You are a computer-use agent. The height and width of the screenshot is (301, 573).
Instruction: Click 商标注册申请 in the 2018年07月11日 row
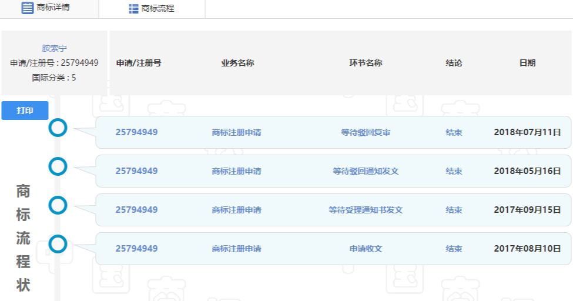click(236, 132)
